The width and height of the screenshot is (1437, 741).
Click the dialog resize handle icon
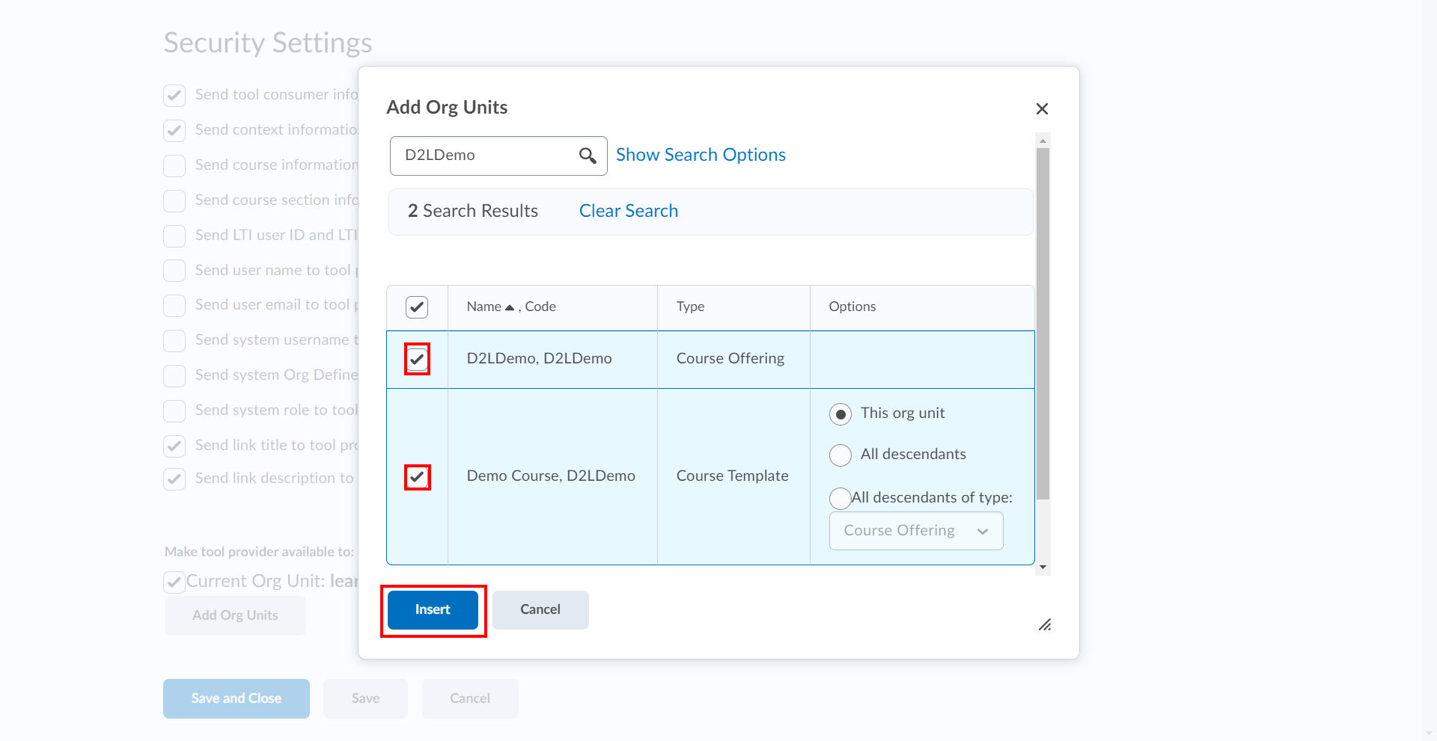1045,625
